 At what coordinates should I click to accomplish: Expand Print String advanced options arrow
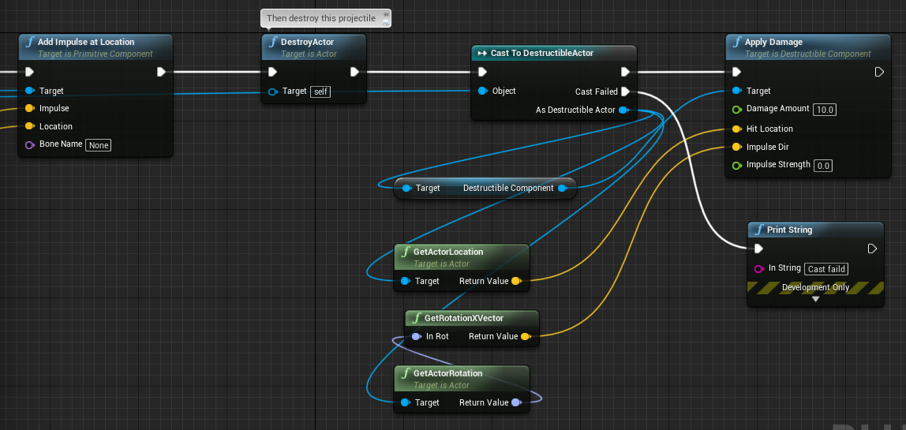point(815,299)
